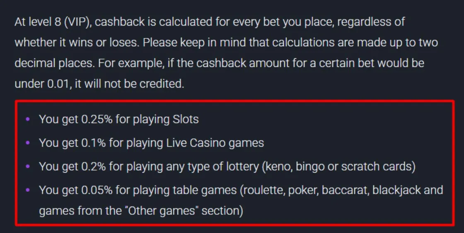Click the purple bullet before the lottery line
This screenshot has height=233, width=464.
click(28, 166)
